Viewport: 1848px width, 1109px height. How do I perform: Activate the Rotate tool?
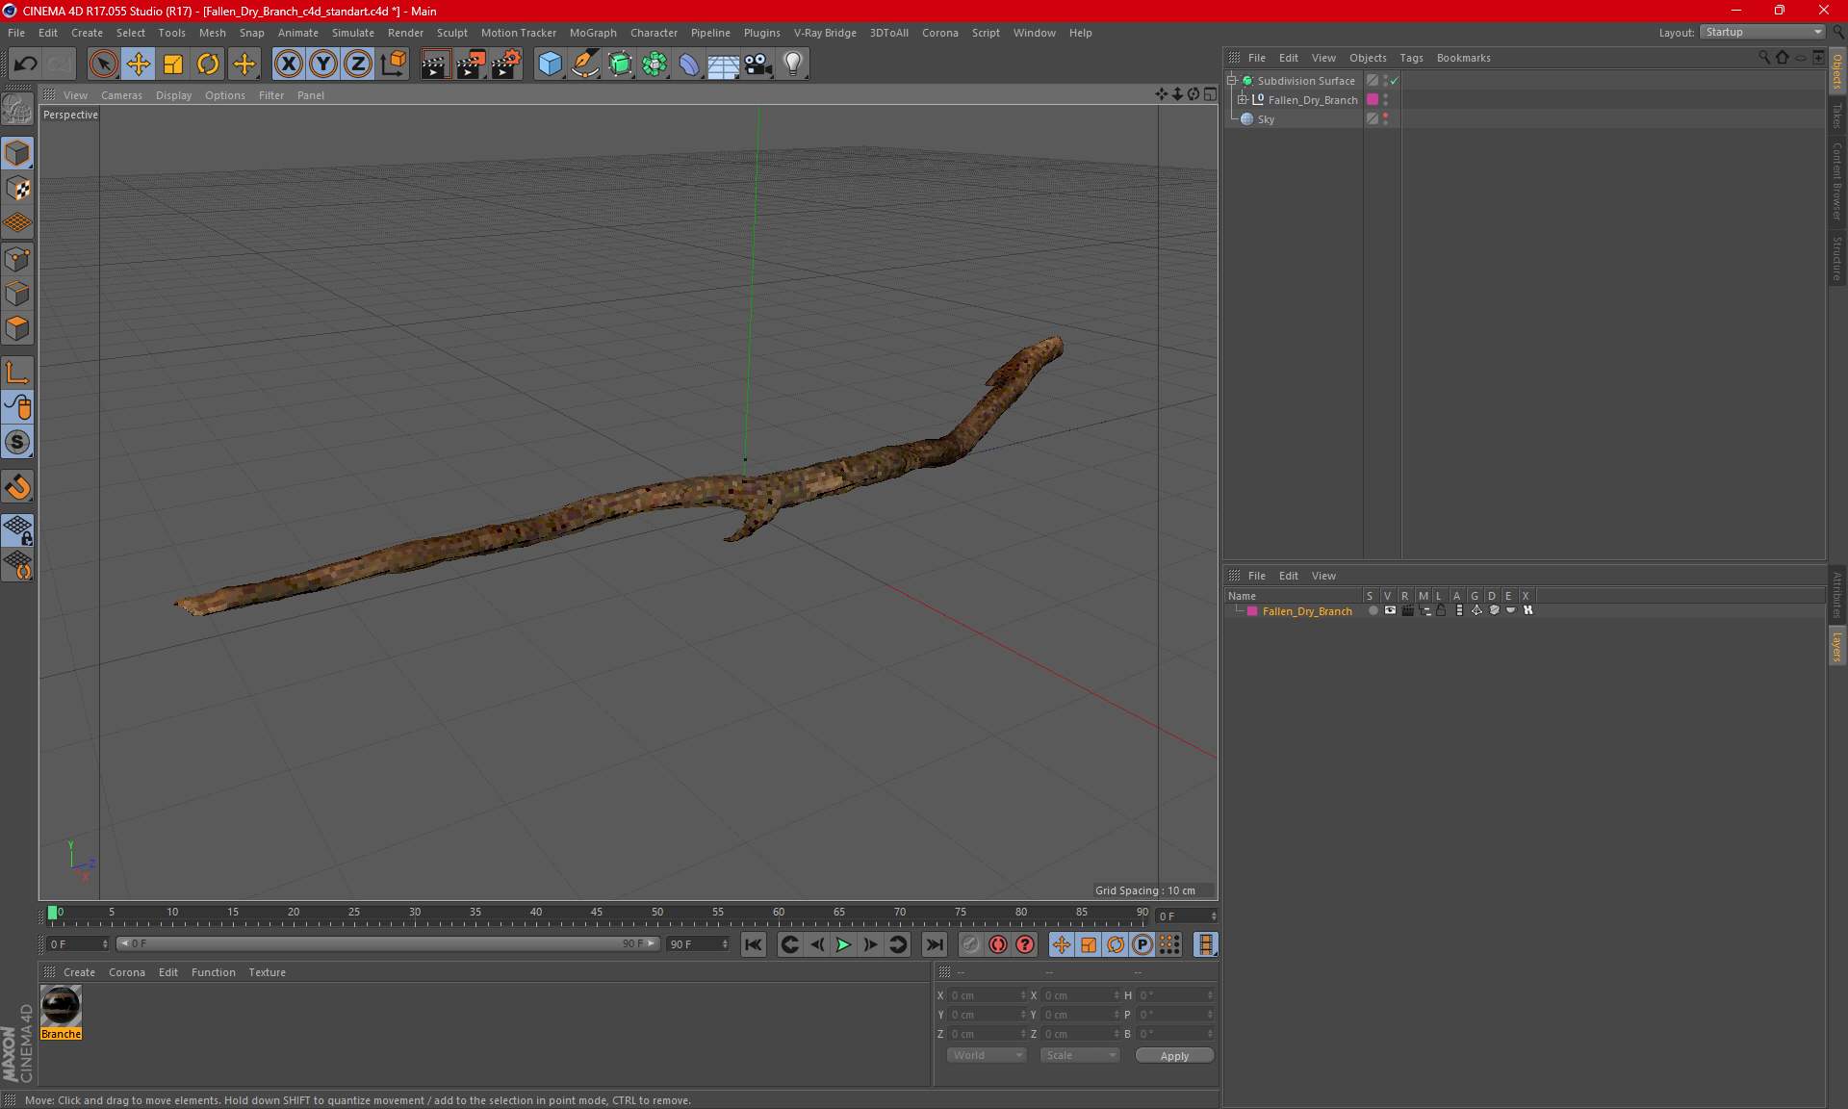coord(208,64)
